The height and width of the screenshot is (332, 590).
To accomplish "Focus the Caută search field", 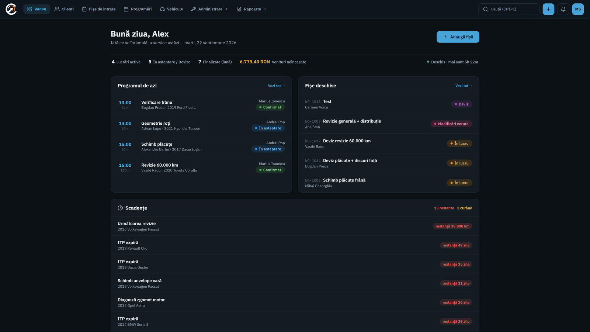I will tap(509, 9).
